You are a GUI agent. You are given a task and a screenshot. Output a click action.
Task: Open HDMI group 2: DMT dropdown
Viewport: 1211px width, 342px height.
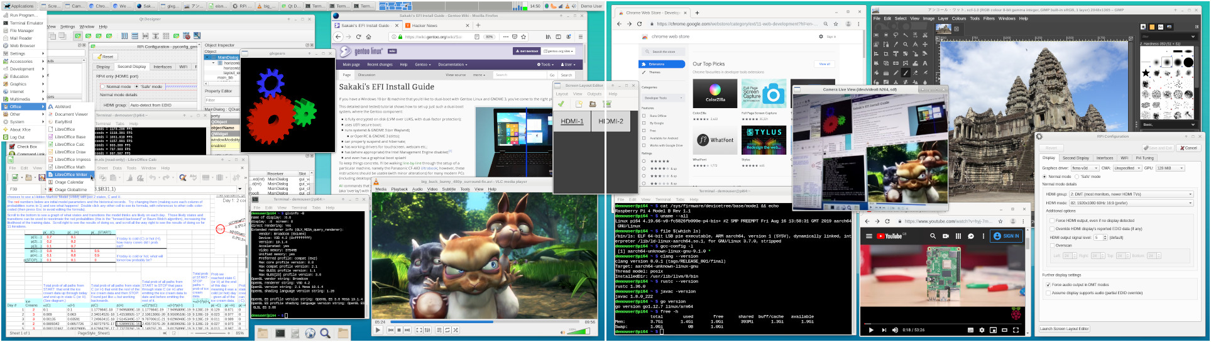pos(1131,194)
